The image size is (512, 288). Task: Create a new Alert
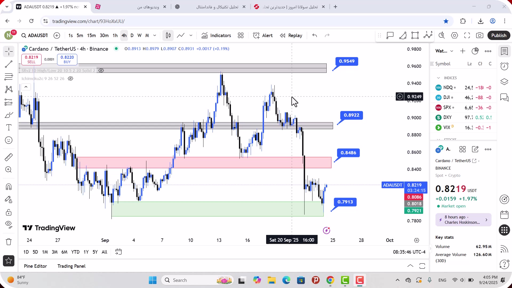263,35
